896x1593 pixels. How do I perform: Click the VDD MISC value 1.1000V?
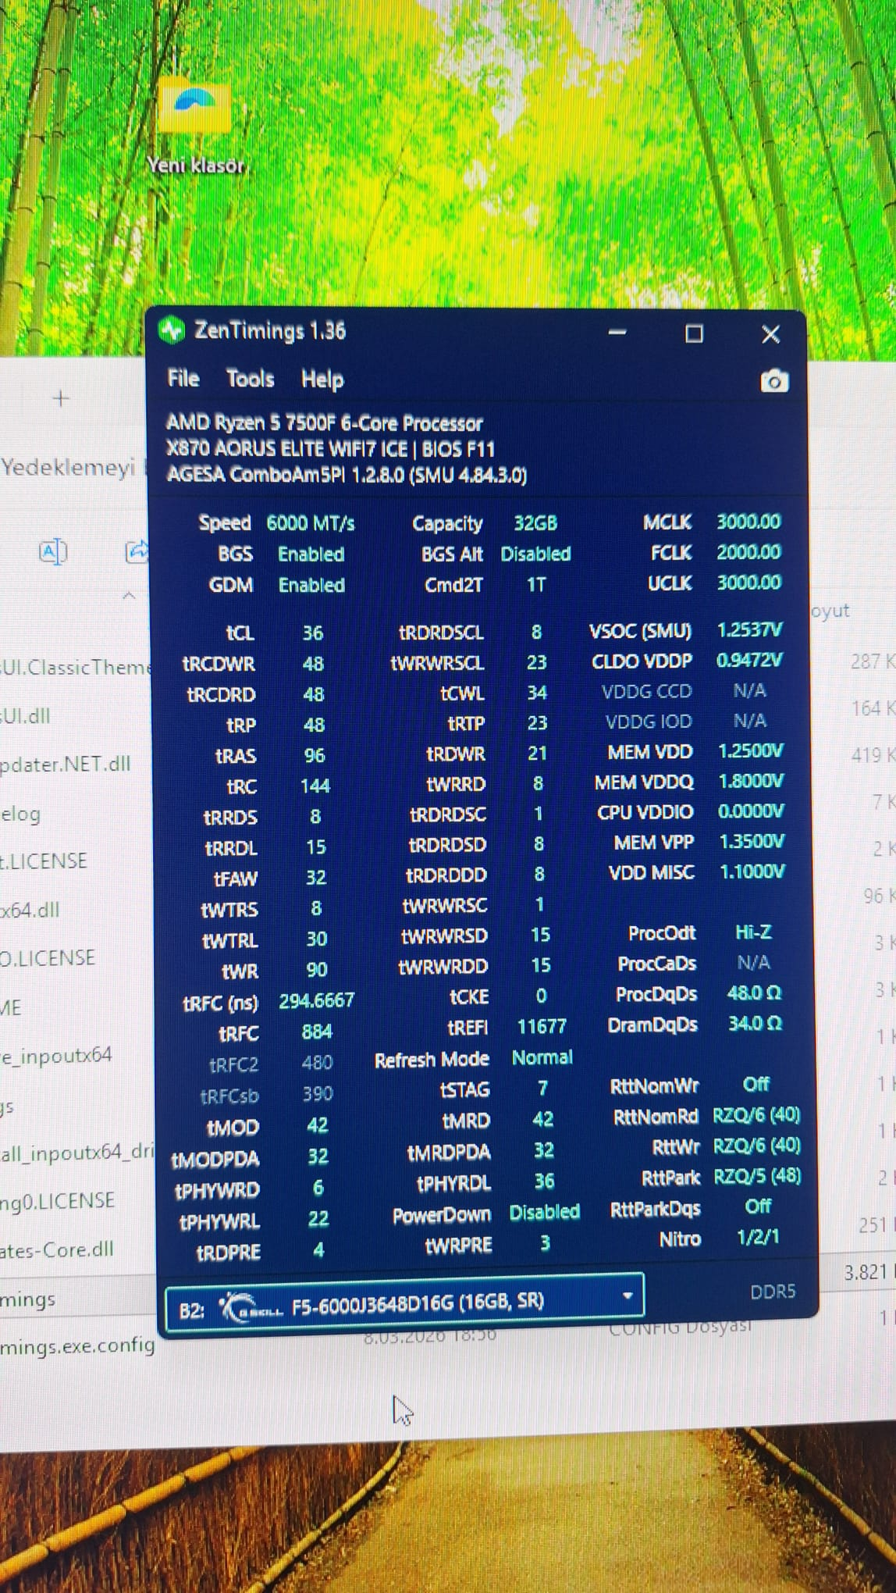click(752, 871)
